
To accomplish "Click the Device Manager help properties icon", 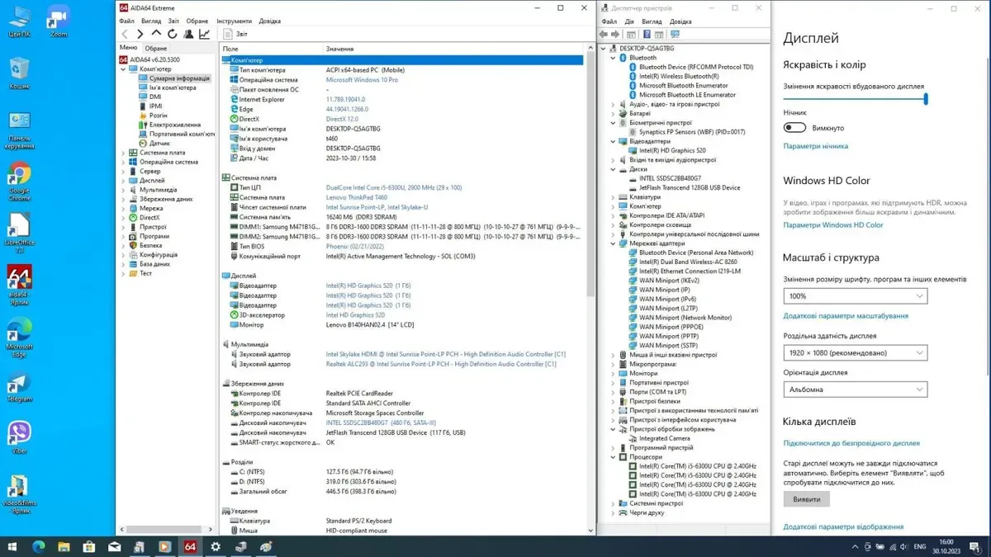I will [647, 34].
